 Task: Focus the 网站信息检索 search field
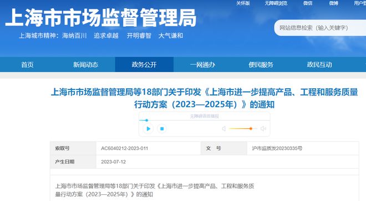coord(320,28)
